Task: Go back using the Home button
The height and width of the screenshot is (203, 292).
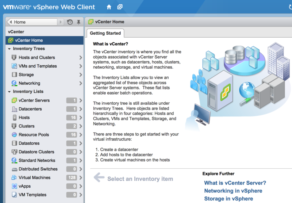Action: pyautogui.click(x=32, y=22)
